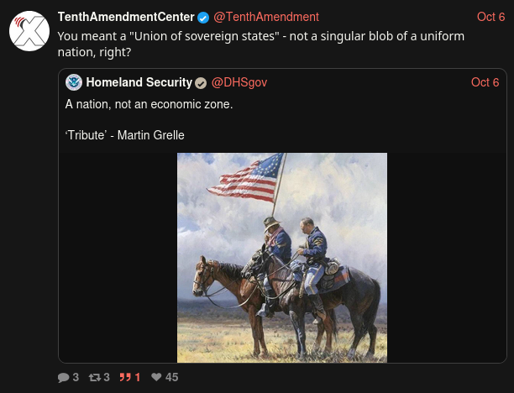514x393 pixels.
Task: Click the red quotation marks quote icon
Action: (x=126, y=378)
